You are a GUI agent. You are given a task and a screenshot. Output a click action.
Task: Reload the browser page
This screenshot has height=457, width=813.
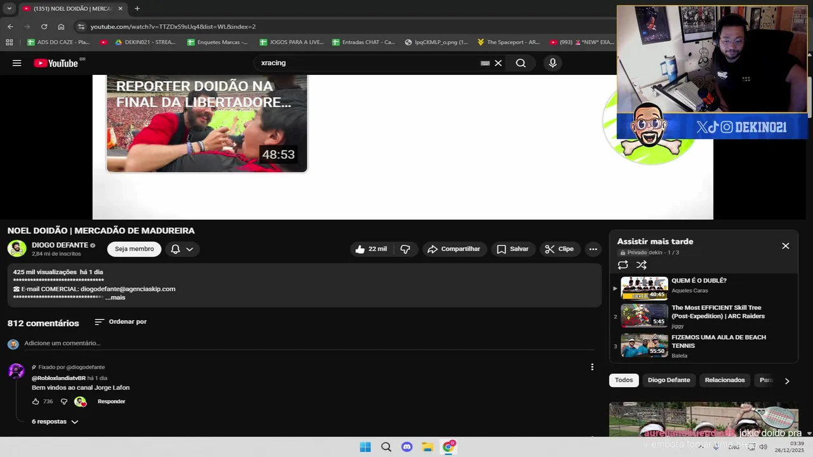click(x=44, y=27)
